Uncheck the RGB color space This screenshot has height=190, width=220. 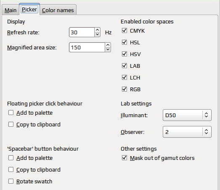point(125,89)
